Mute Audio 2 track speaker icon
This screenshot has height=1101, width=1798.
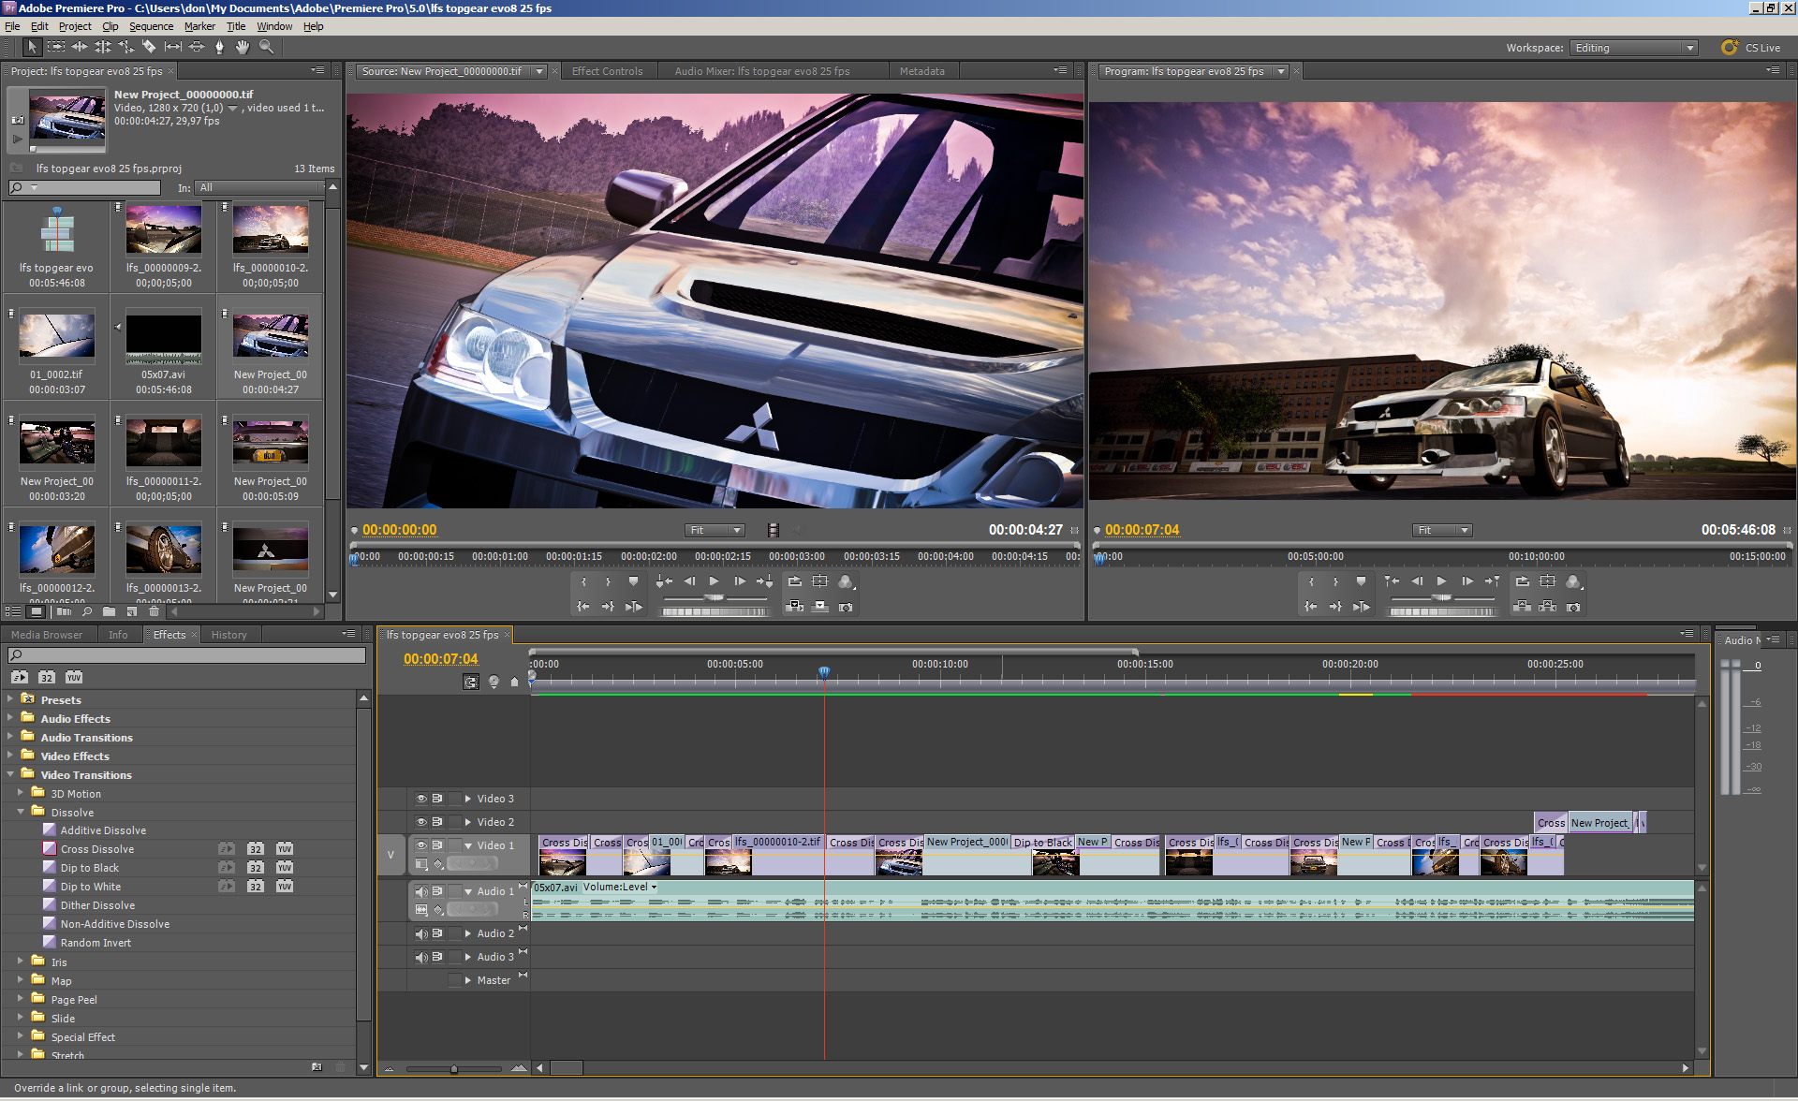point(421,933)
